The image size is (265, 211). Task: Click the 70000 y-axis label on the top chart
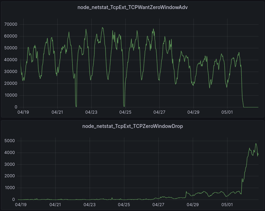tap(10, 24)
